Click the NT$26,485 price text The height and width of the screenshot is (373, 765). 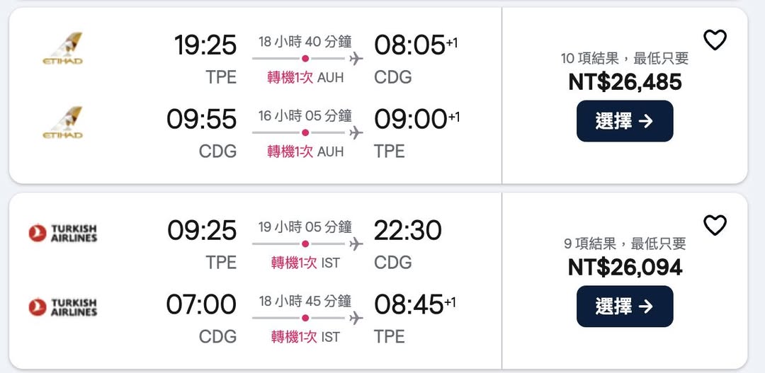(x=625, y=82)
